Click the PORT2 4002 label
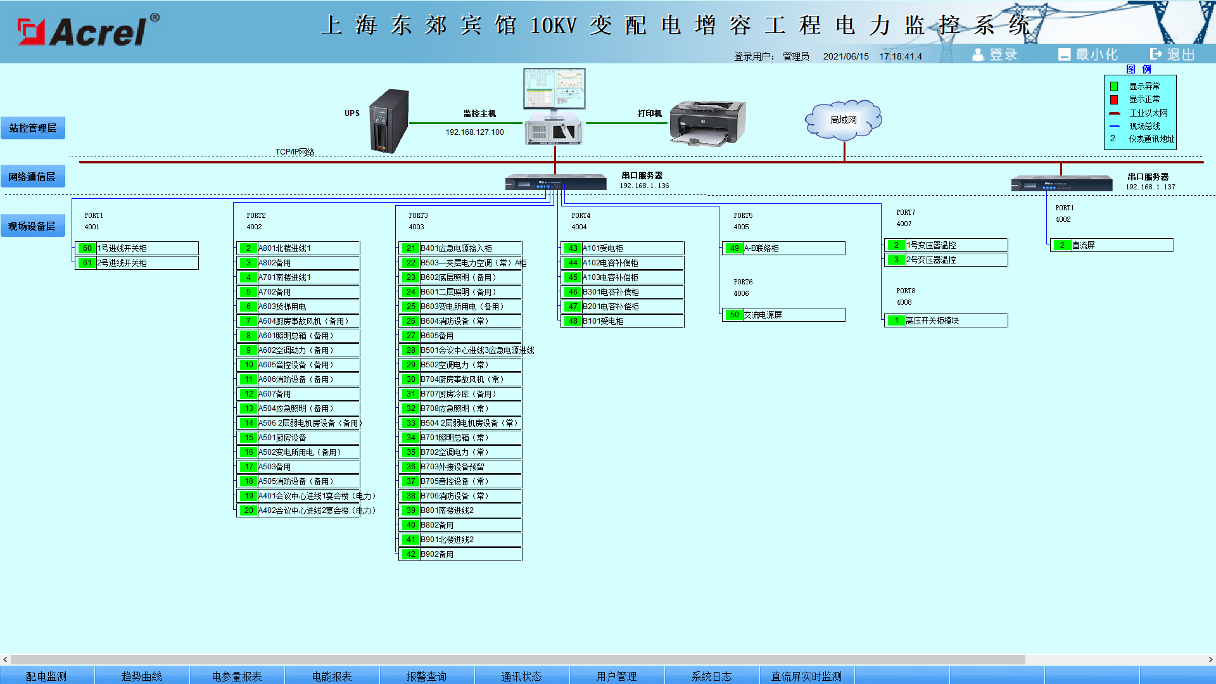 256,221
